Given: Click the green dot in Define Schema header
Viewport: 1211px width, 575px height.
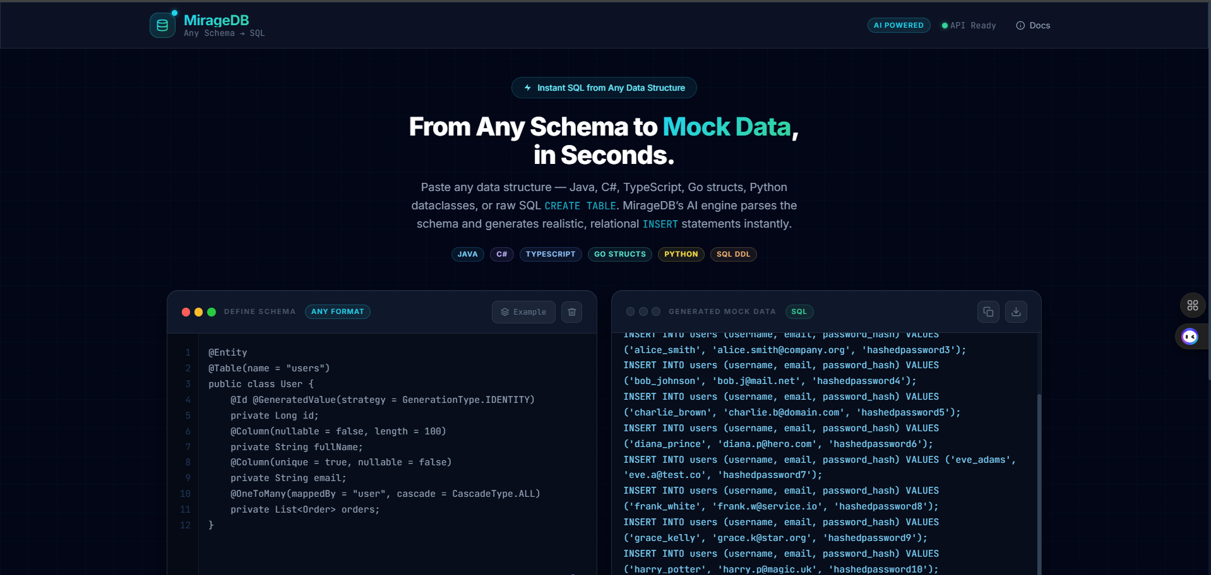Looking at the screenshot, I should (x=212, y=312).
